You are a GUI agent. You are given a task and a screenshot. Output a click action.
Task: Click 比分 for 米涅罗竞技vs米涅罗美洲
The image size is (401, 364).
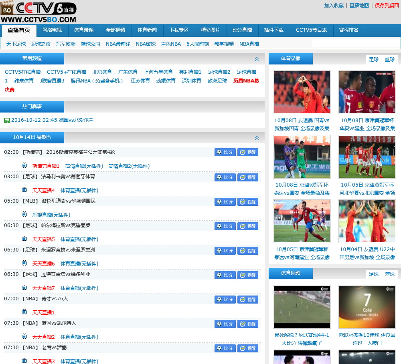tap(225, 251)
